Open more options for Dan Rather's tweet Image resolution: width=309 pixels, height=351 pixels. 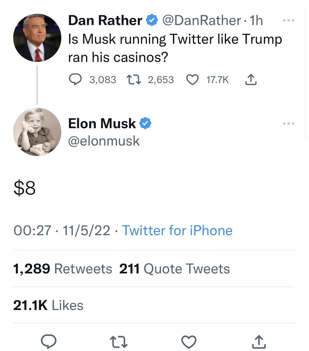(289, 21)
